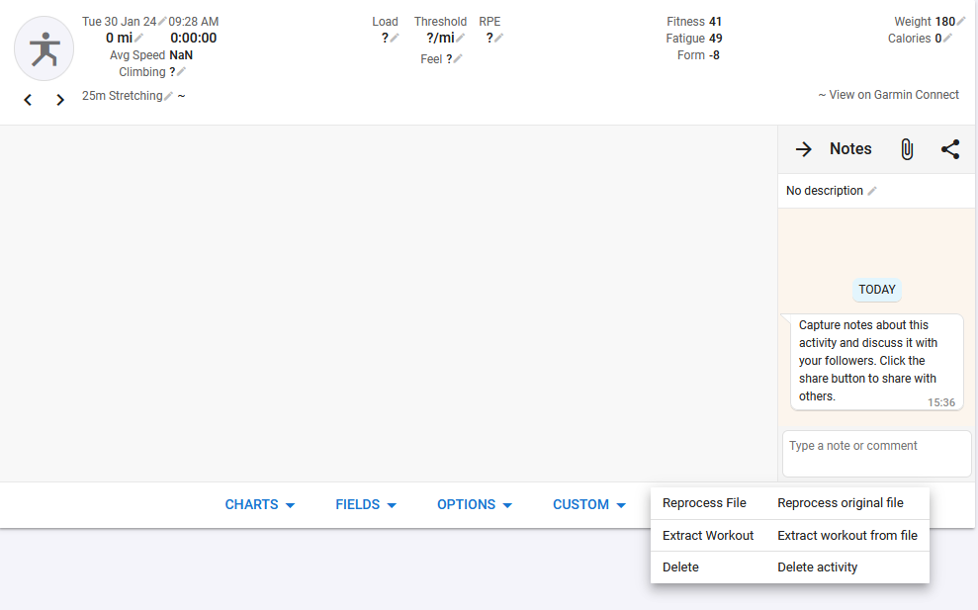Screen dimensions: 978x610
Task: Click the tilde link after Stretching name
Action: click(182, 96)
